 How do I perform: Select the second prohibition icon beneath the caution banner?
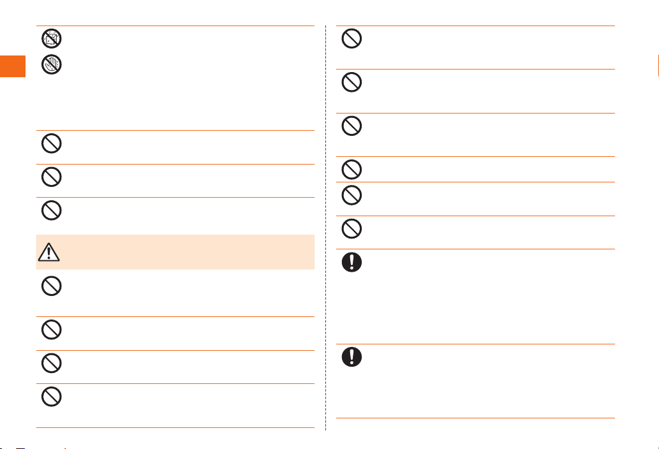(52, 330)
